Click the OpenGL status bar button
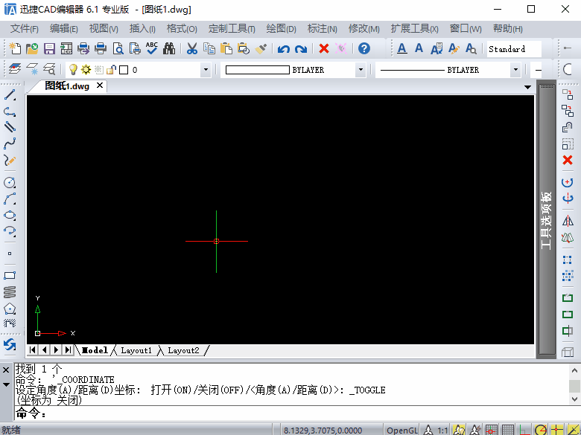This screenshot has height=435, width=581. point(402,431)
